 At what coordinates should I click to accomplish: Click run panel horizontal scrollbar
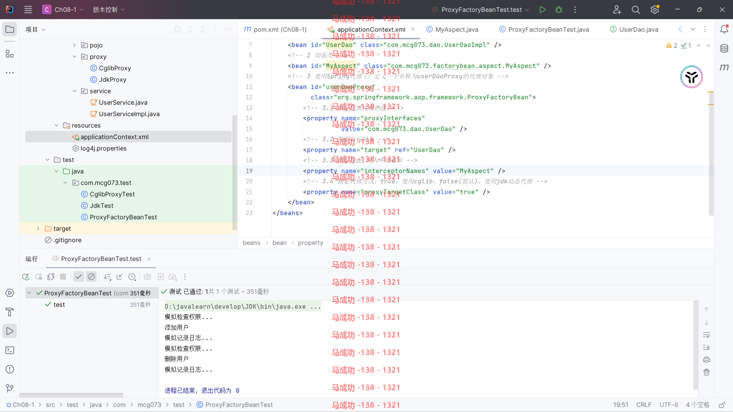pos(71,395)
